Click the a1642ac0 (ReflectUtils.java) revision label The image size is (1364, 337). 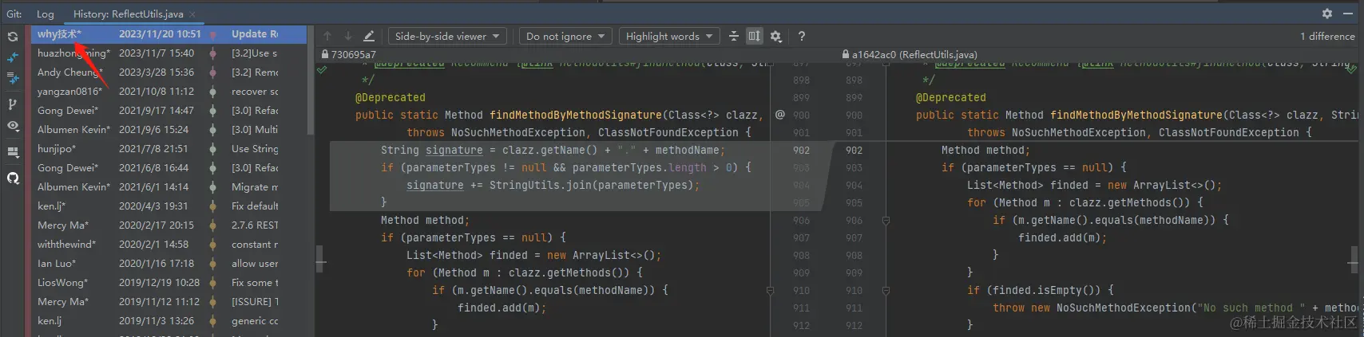coord(914,55)
